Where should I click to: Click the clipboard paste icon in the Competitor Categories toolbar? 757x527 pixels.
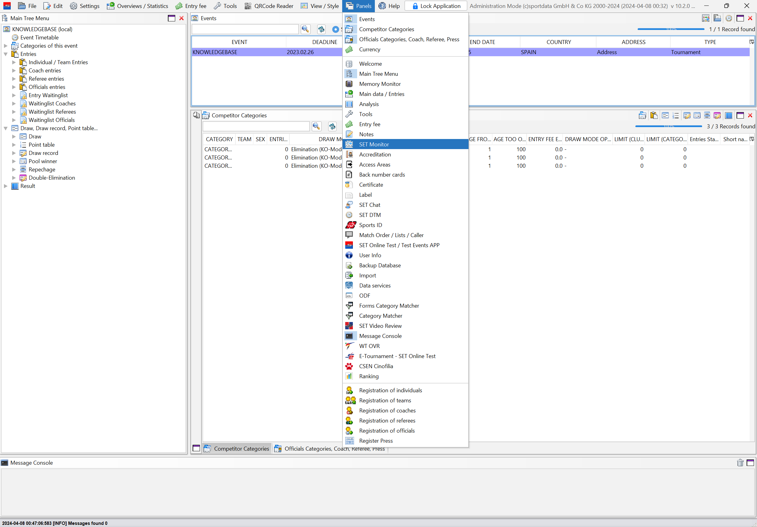(654, 115)
